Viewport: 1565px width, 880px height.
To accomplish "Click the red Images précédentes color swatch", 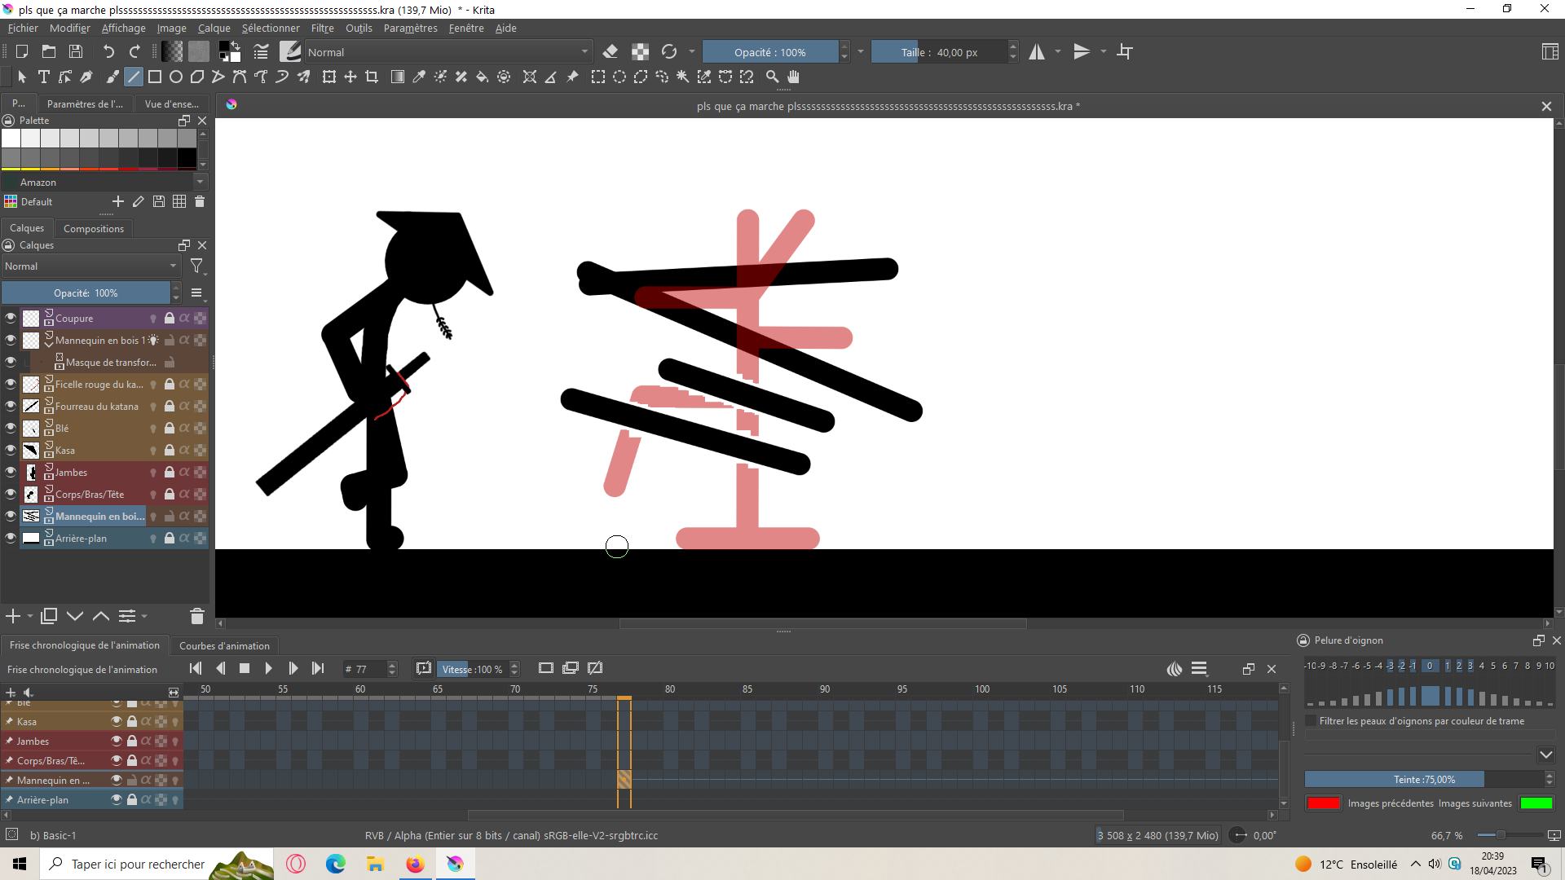I will 1323,803.
